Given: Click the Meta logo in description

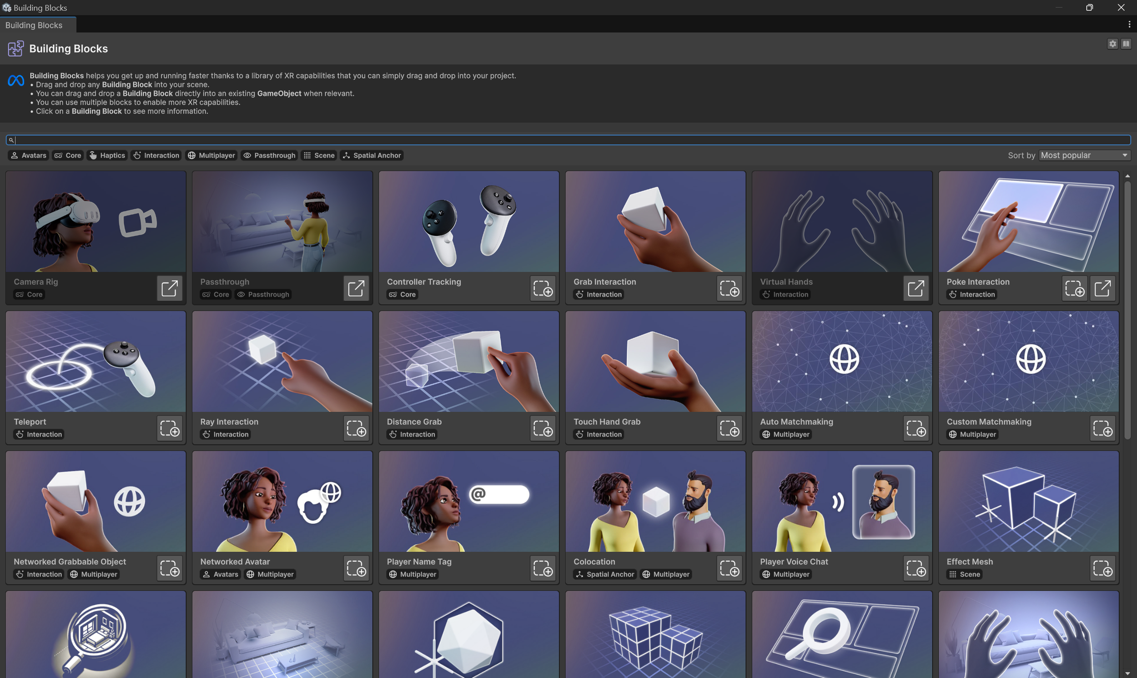Looking at the screenshot, I should pyautogui.click(x=16, y=81).
